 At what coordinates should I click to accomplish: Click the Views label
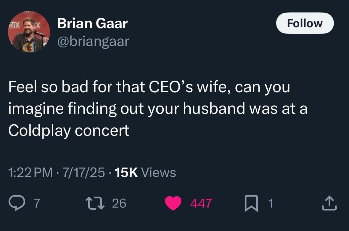click(x=158, y=173)
